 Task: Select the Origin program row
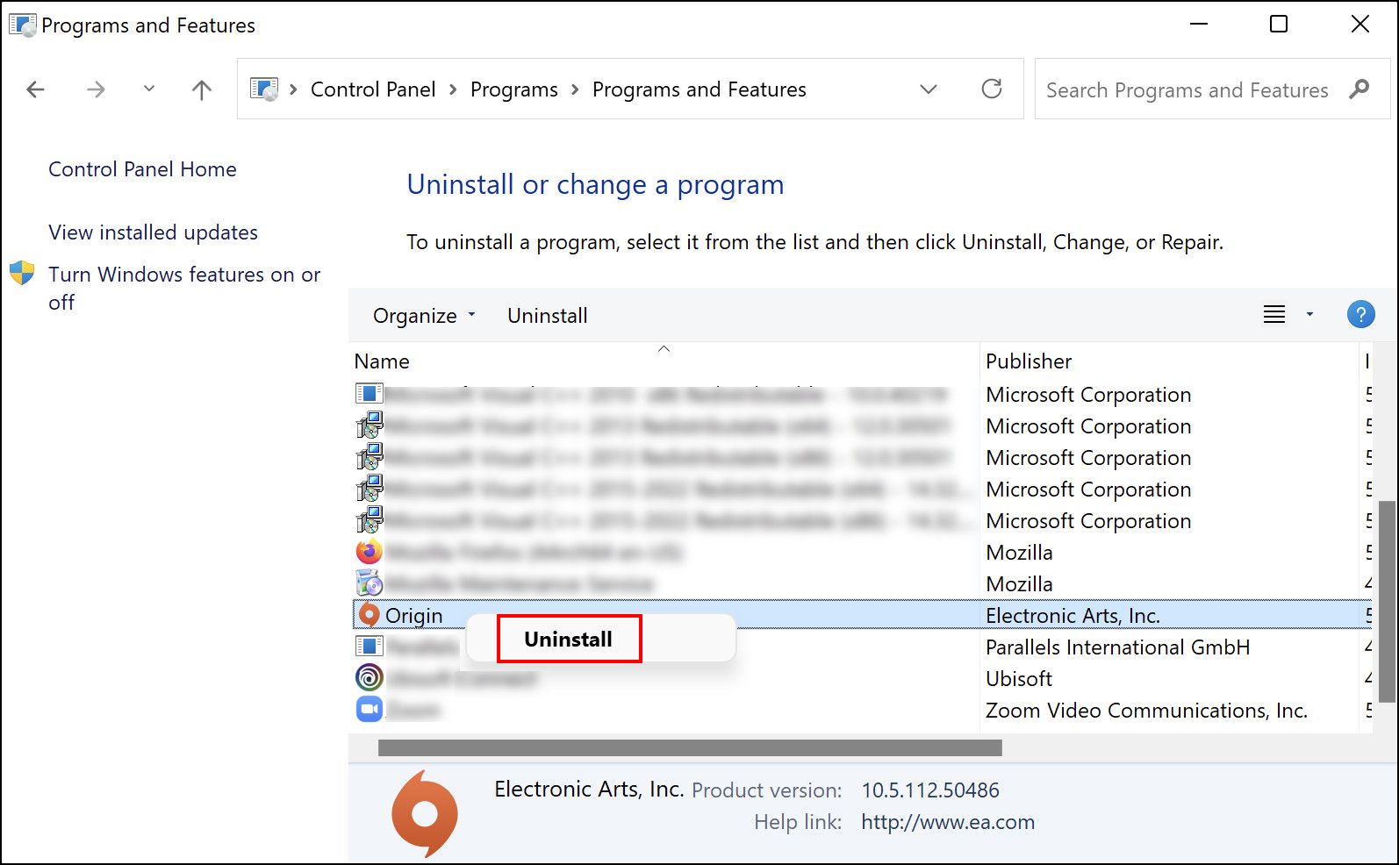point(862,616)
